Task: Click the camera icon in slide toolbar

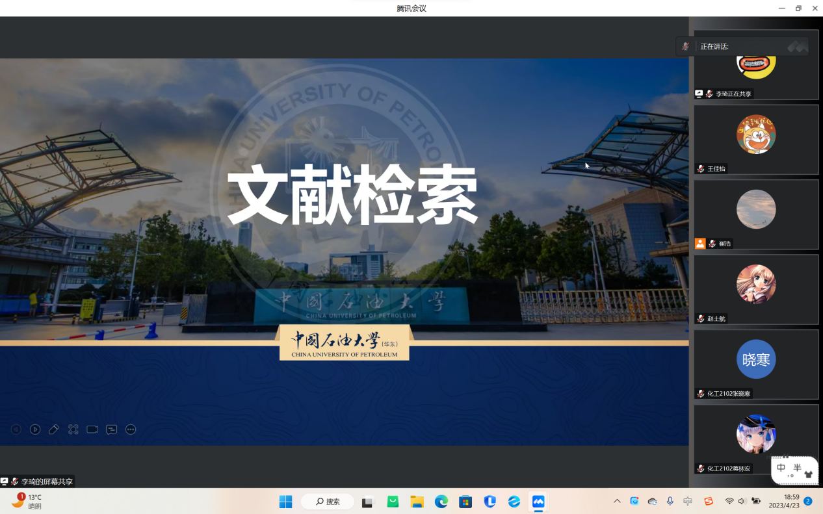Action: click(92, 430)
